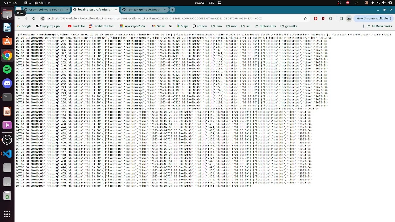Expand the diplomatiki bookmarks folder
395x222 pixels.
265,26
